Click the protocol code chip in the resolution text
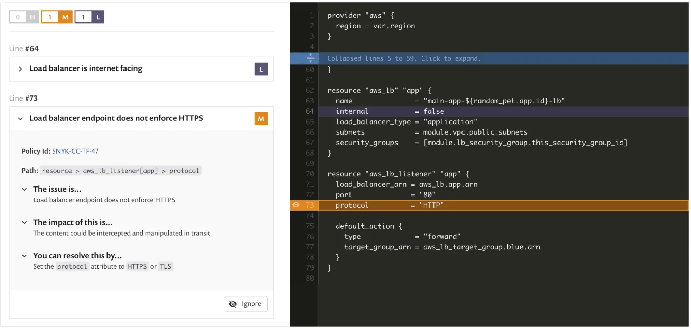691x329 pixels. coord(72,266)
